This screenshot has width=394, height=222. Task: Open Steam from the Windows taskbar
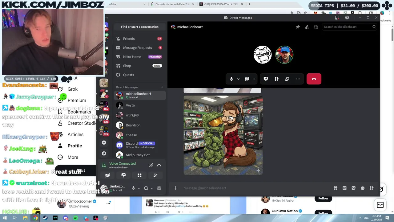click(45, 218)
